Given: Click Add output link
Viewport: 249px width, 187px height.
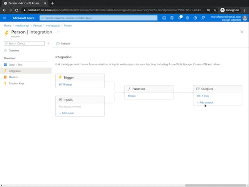Looking at the screenshot, I should [205, 103].
